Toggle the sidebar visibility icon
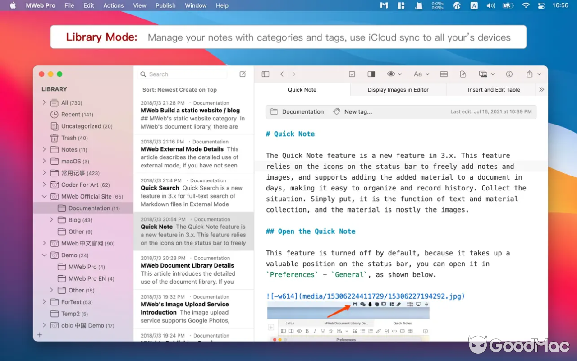 266,74
